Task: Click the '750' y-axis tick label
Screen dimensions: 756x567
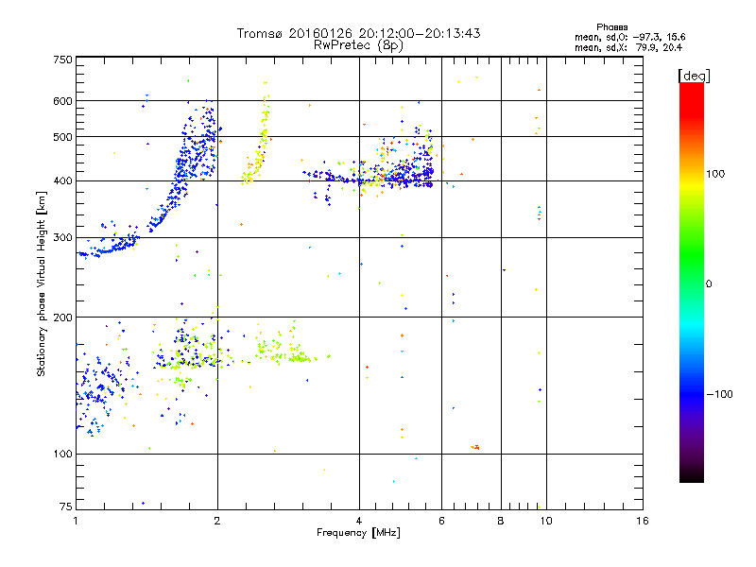Action: pos(63,60)
